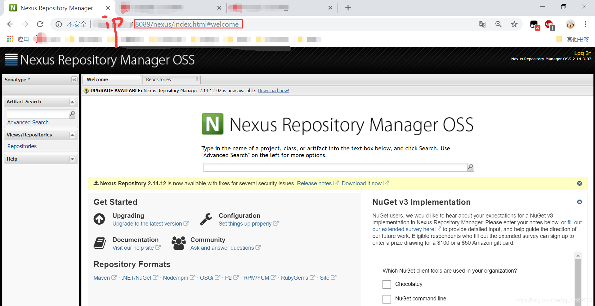Close the NuGet v3 Implementation panel
This screenshot has width=595, height=306.
tap(579, 202)
